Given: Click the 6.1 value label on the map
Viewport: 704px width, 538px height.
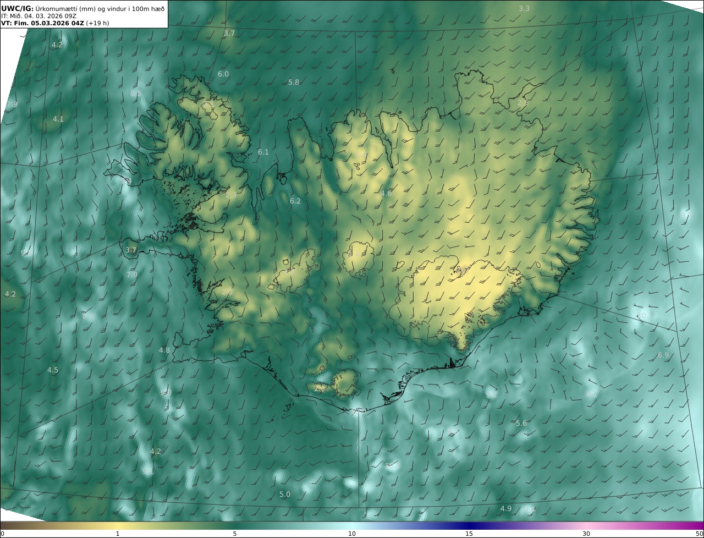Looking at the screenshot, I should (263, 152).
